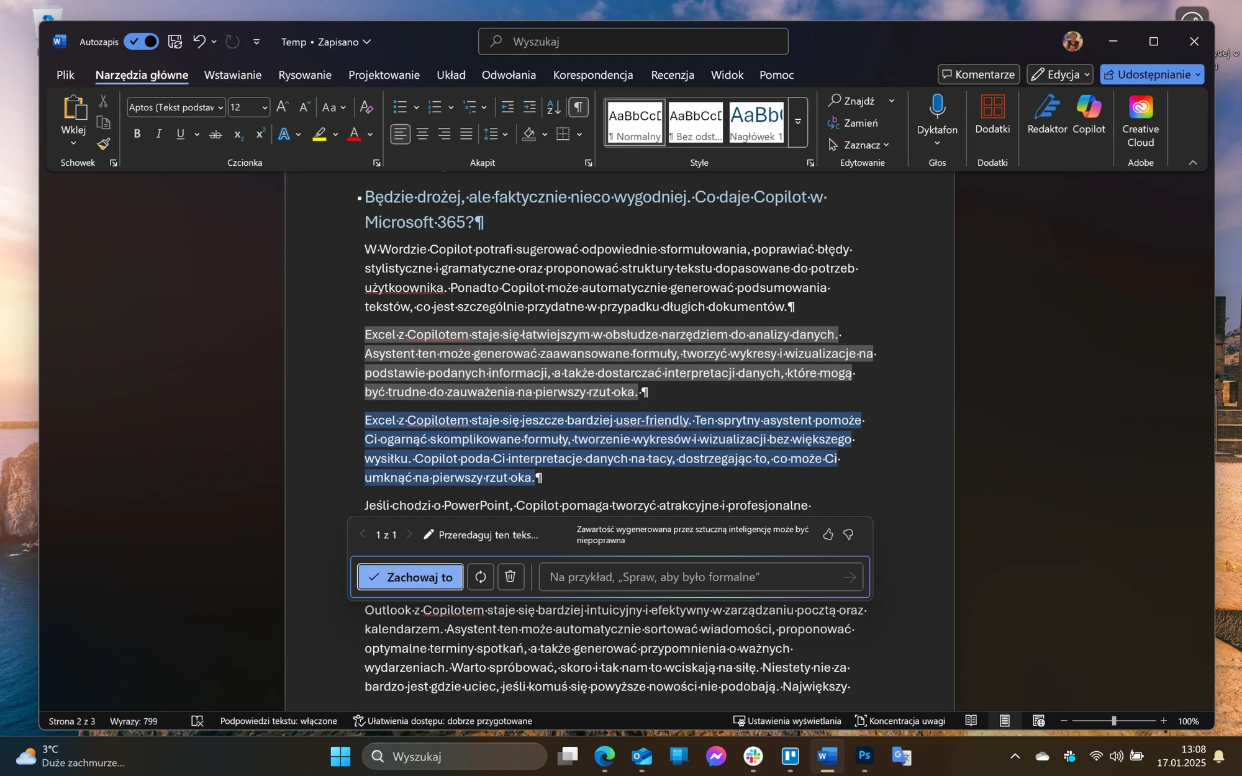The height and width of the screenshot is (776, 1242).
Task: Open Copilot from the ribbon
Action: point(1089,115)
